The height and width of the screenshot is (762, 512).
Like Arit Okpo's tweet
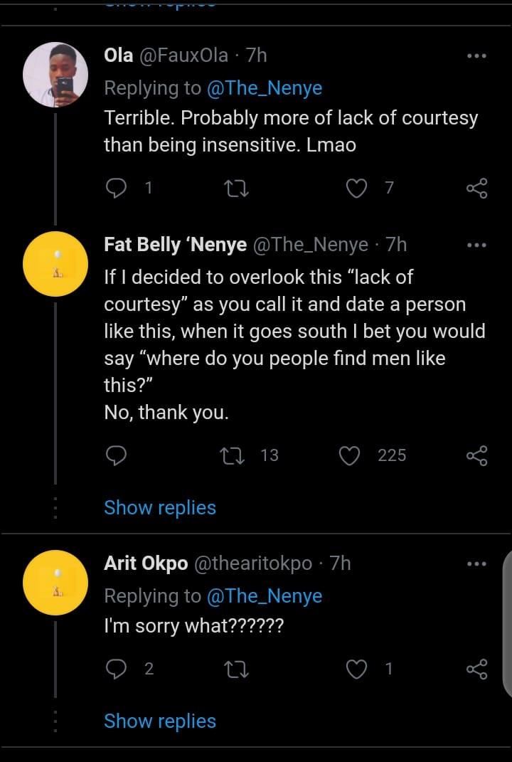pyautogui.click(x=356, y=669)
